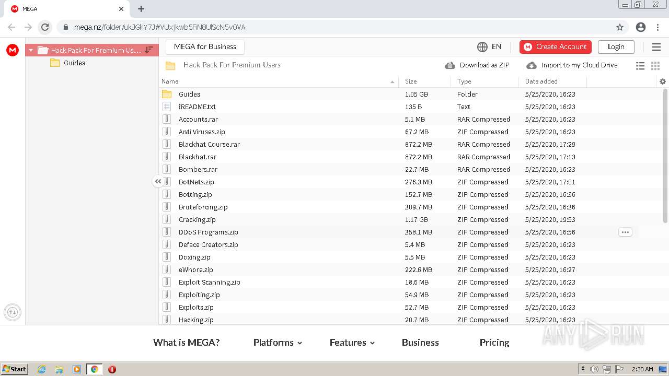Select Blackhat Course.rar file
The height and width of the screenshot is (376, 669).
[x=209, y=145]
